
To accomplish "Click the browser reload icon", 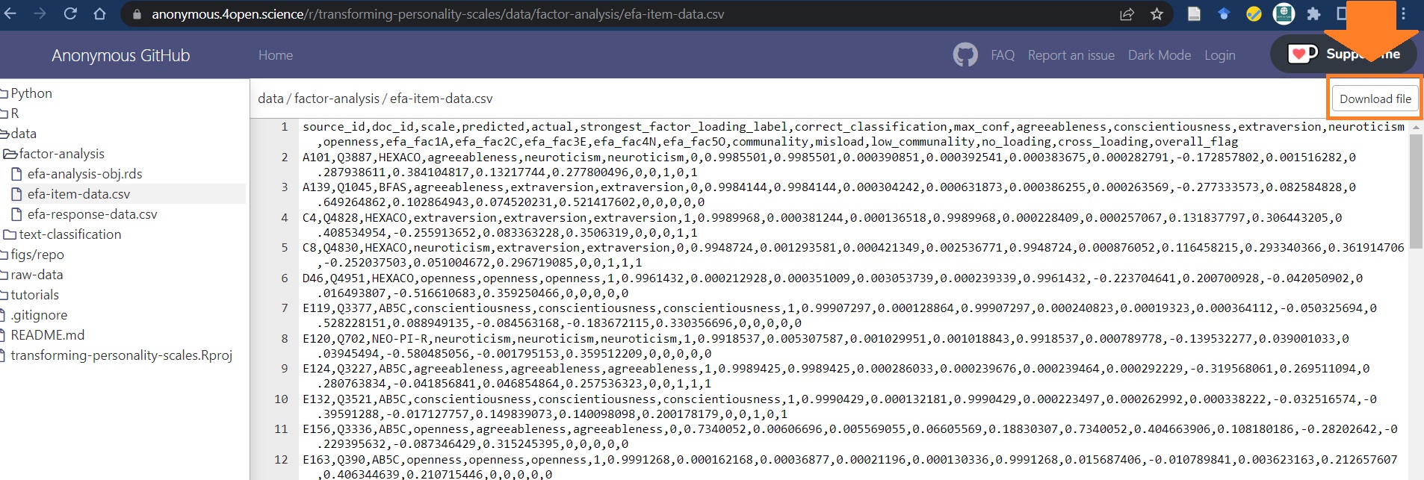I will point(70,14).
